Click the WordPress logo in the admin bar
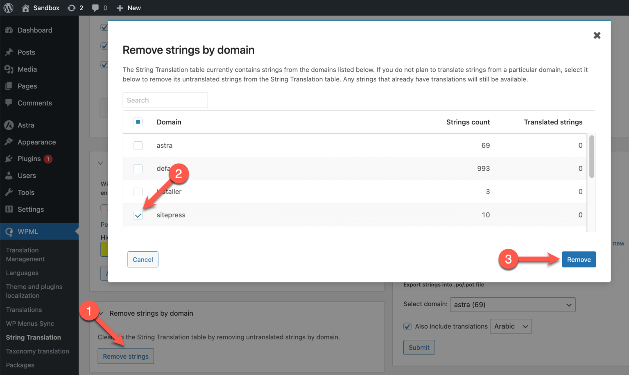This screenshot has width=629, height=375. tap(8, 7)
